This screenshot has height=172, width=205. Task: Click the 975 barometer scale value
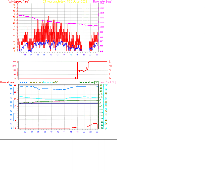pyautogui.click(x=101, y=51)
